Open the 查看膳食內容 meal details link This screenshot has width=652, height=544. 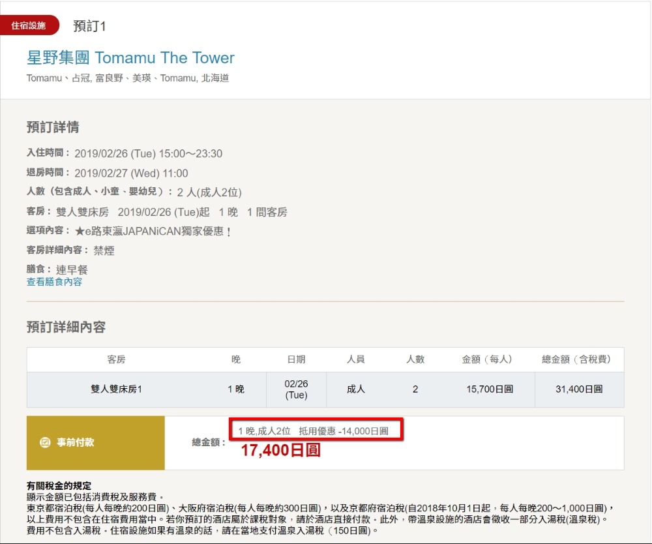[x=54, y=282]
